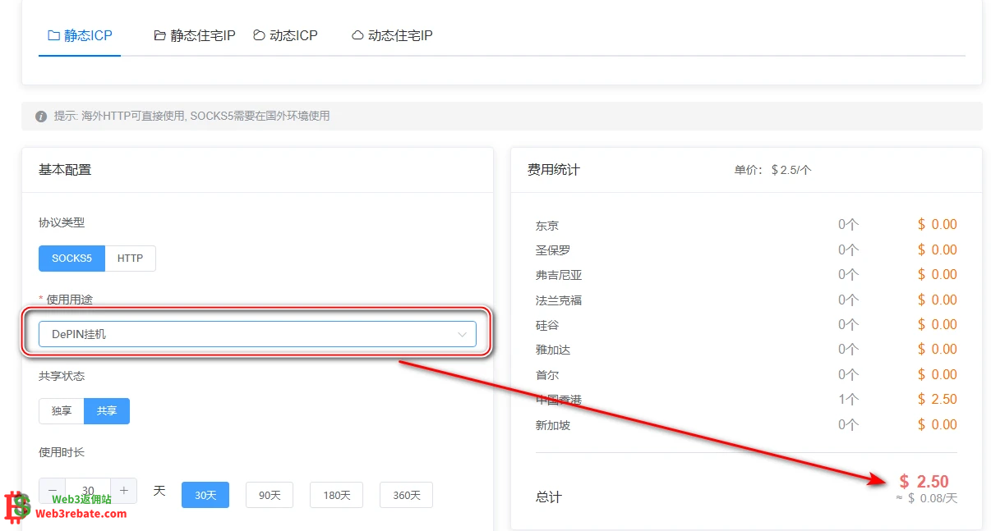
Task: Click the info icon in the tip bar
Action: tap(41, 117)
